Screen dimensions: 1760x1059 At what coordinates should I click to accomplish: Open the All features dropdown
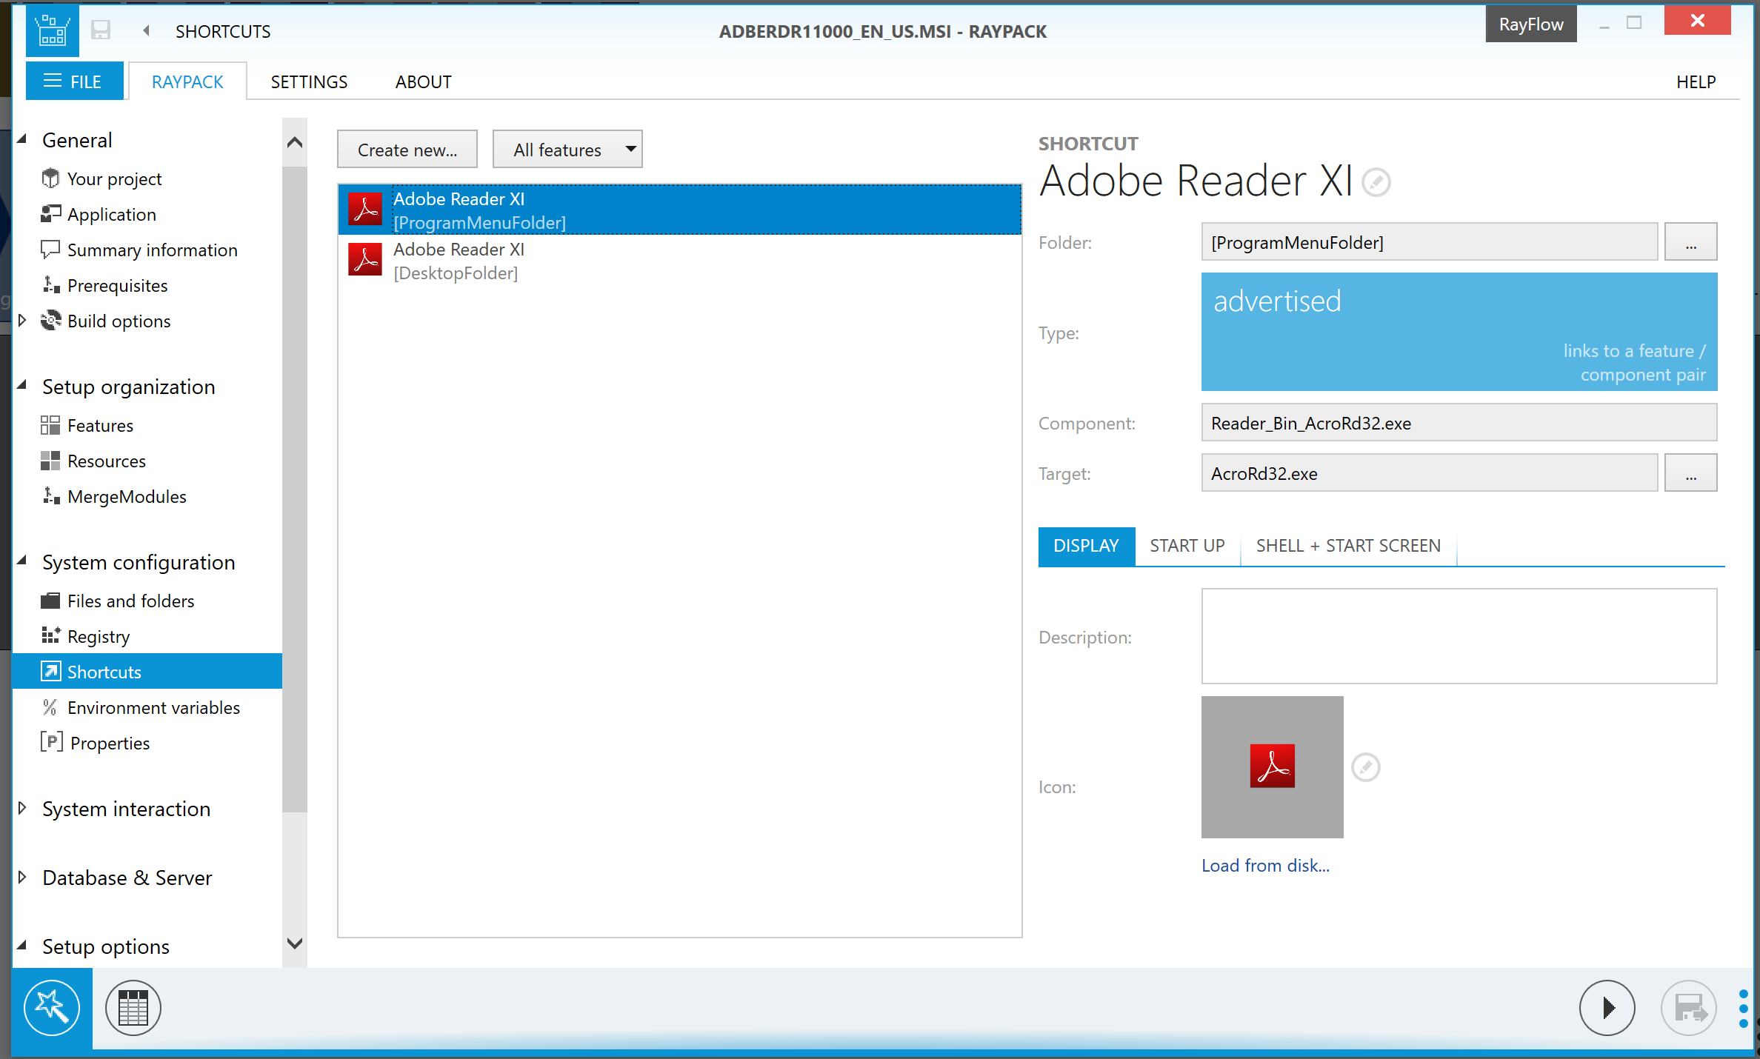[567, 150]
